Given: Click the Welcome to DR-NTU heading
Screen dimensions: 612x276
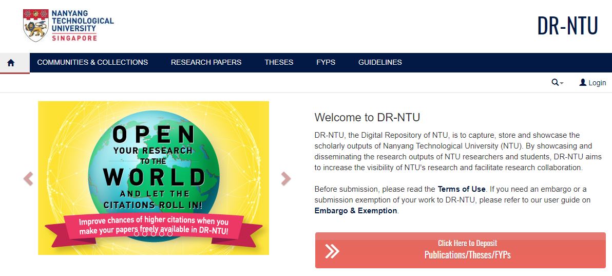Looking at the screenshot, I should pyautogui.click(x=367, y=117).
